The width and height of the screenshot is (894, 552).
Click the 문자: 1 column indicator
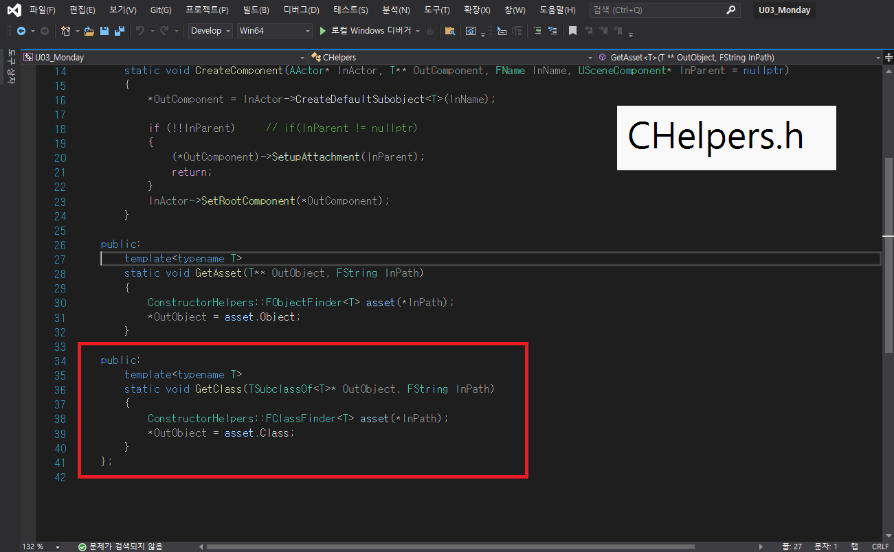coord(826,547)
